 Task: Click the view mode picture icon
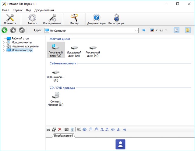[x=152, y=30]
